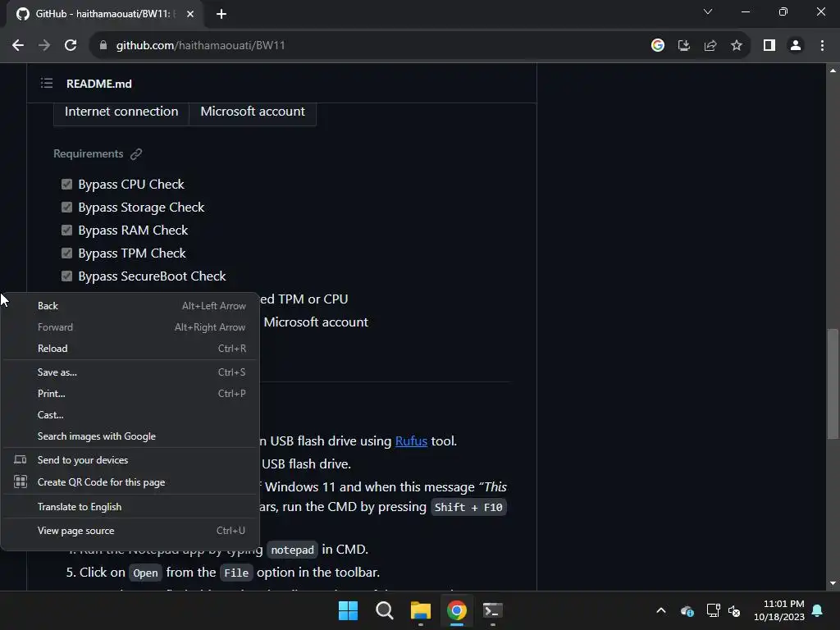Viewport: 840px width, 630px height.
Task: Click the GitHub BW11 browser tab
Action: (104, 14)
